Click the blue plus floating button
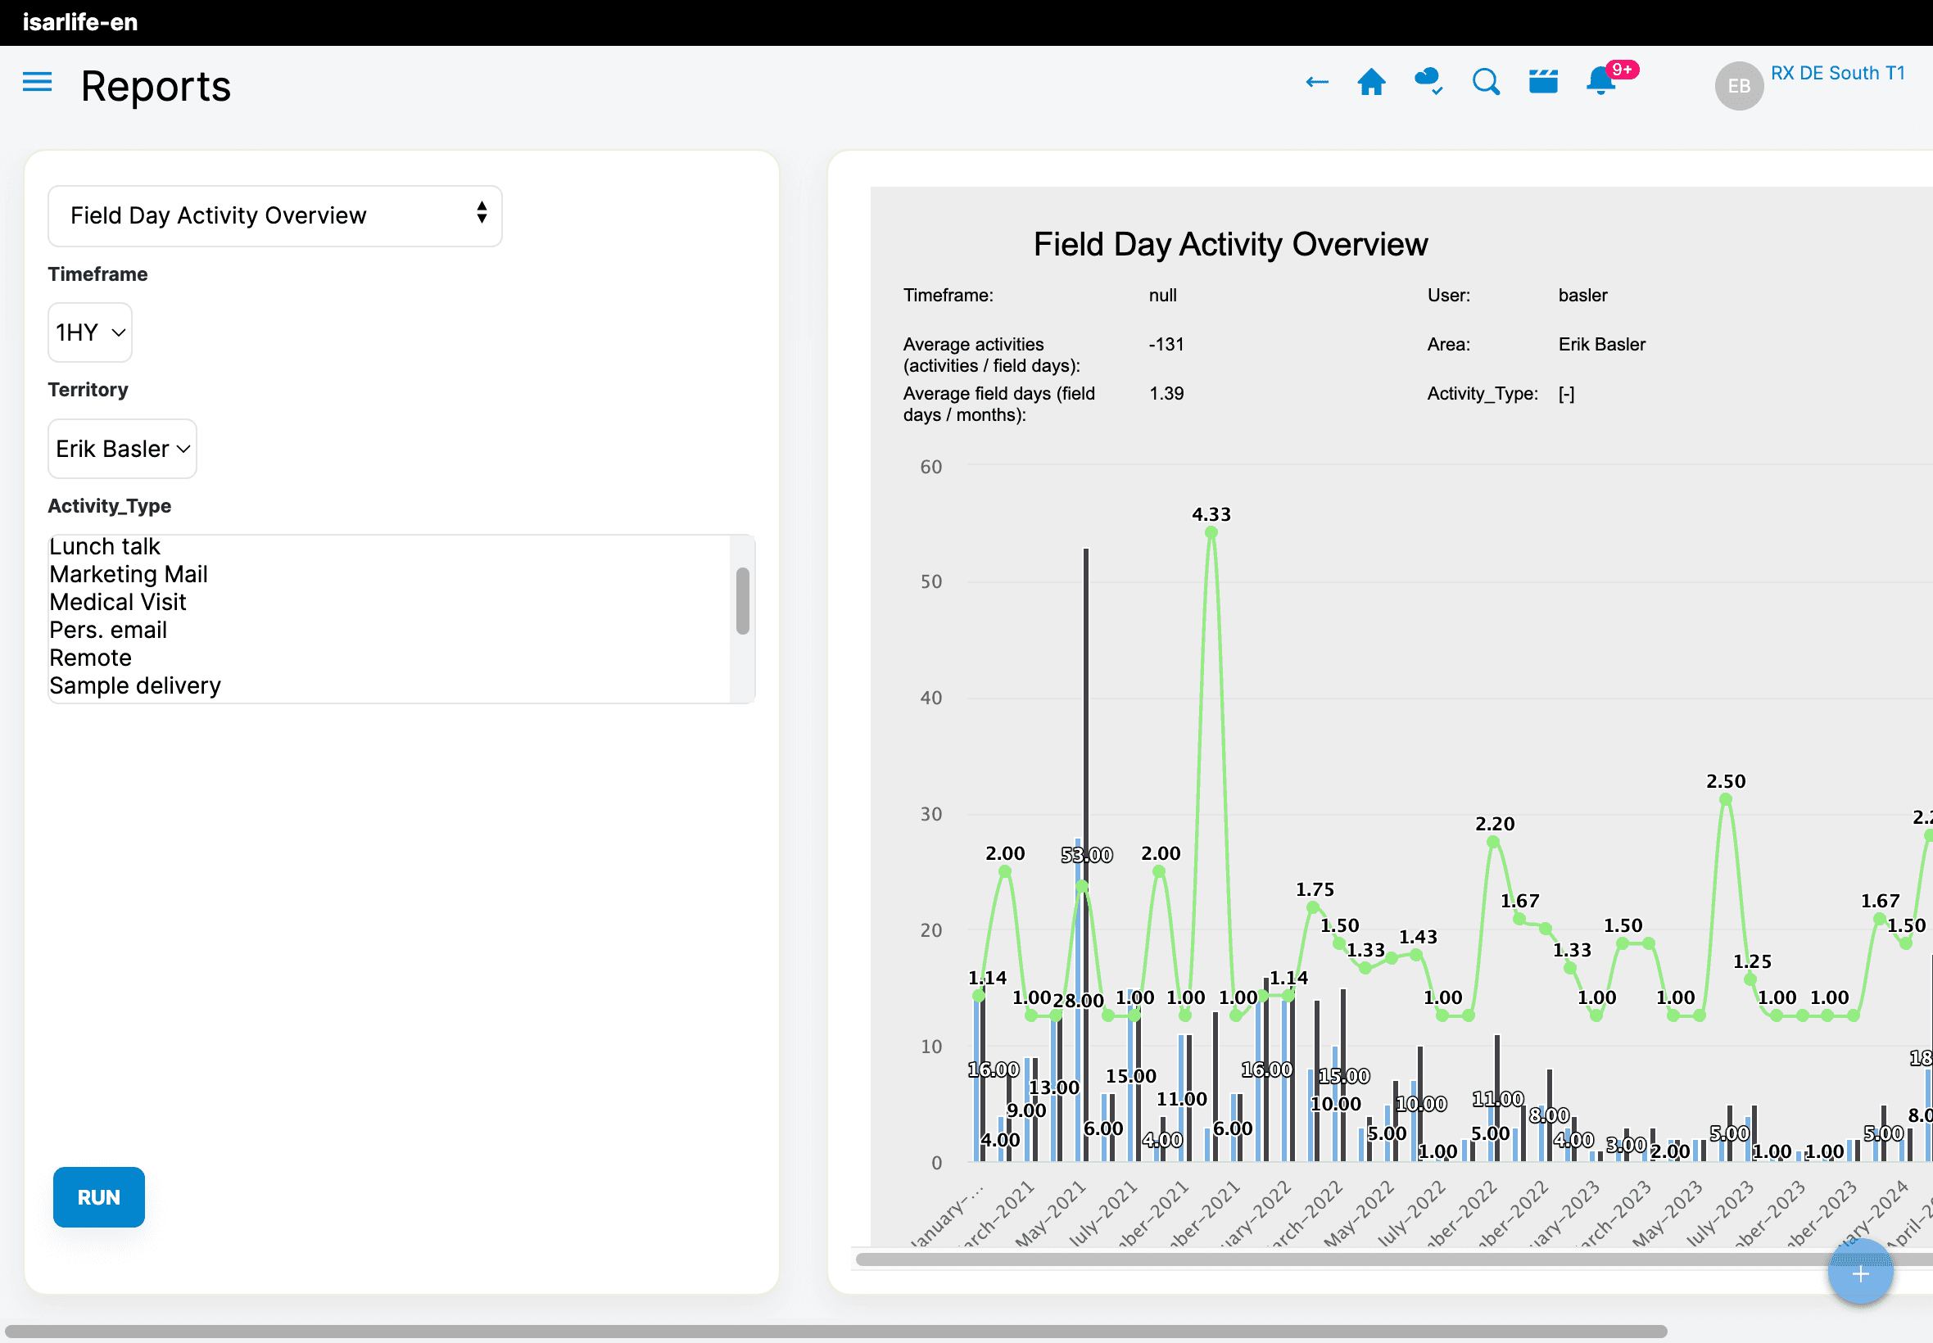The image size is (1933, 1343). [x=1860, y=1274]
